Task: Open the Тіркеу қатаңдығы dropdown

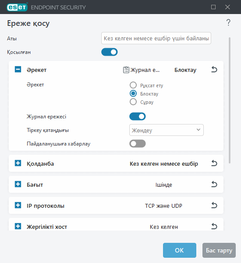Action: pyautogui.click(x=167, y=130)
